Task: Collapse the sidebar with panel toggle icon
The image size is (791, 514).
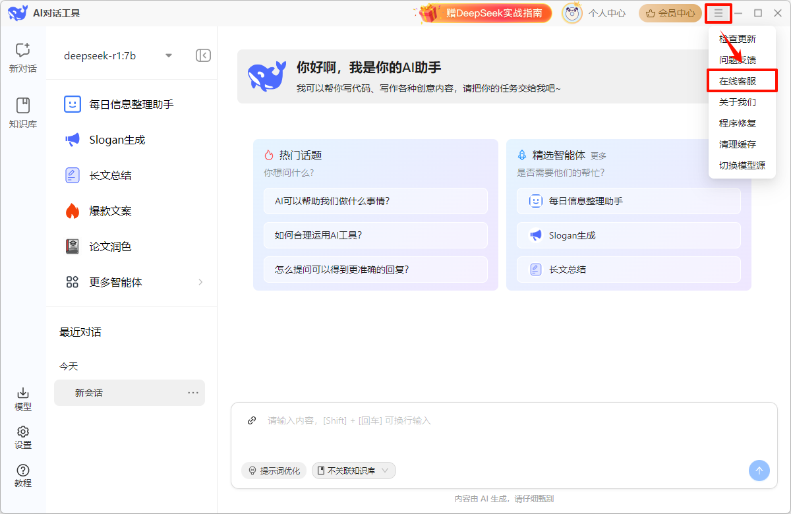Action: [x=203, y=55]
